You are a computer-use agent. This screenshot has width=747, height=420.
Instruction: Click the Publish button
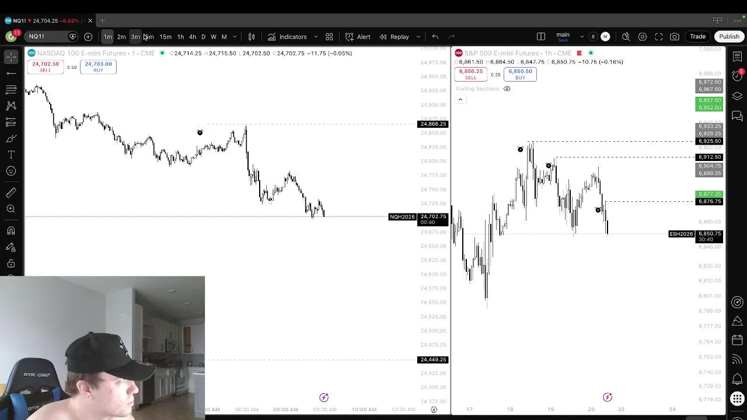[x=729, y=37]
